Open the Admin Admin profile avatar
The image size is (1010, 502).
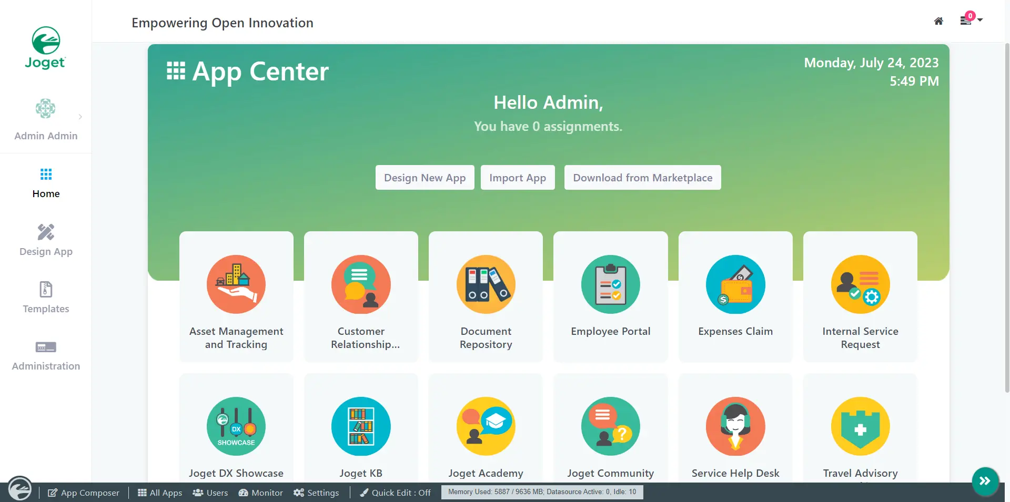[x=45, y=108]
